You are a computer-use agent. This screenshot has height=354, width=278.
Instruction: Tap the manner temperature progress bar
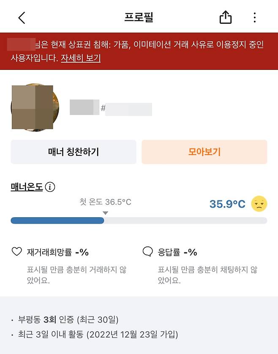pyautogui.click(x=139, y=221)
